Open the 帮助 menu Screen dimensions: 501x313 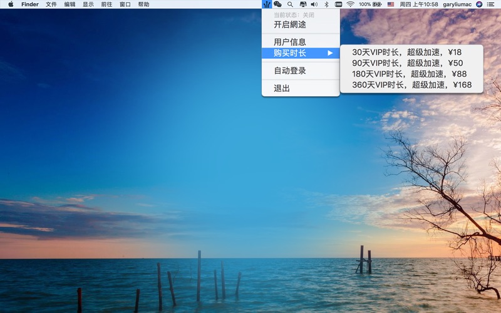tap(144, 4)
